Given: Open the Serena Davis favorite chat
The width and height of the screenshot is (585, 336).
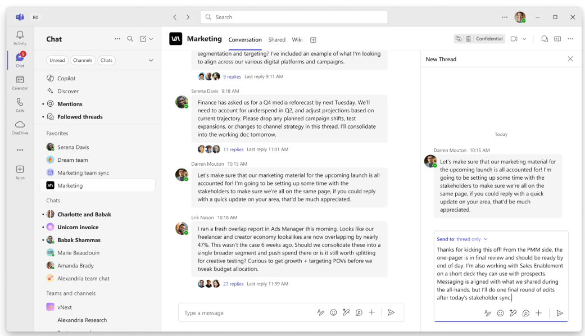Looking at the screenshot, I should coord(98,147).
